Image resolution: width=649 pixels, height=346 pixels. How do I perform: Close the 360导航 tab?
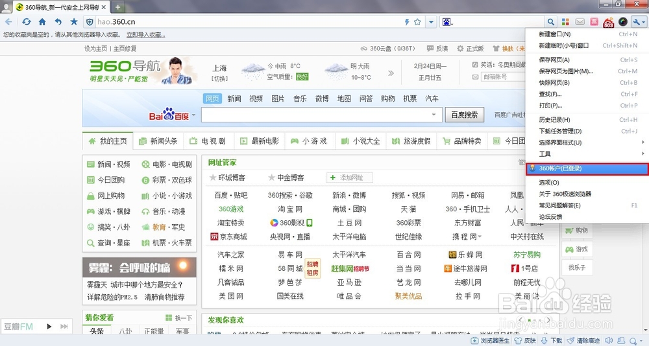pos(103,7)
